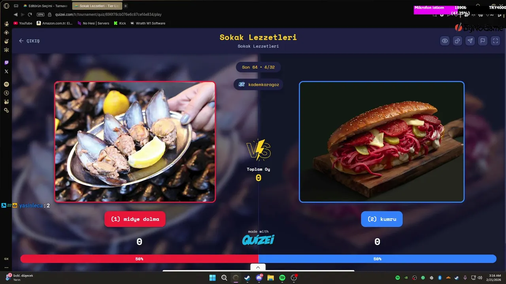Open File Explorer from the taskbar
Viewport: 506px width, 284px height.
(271, 278)
